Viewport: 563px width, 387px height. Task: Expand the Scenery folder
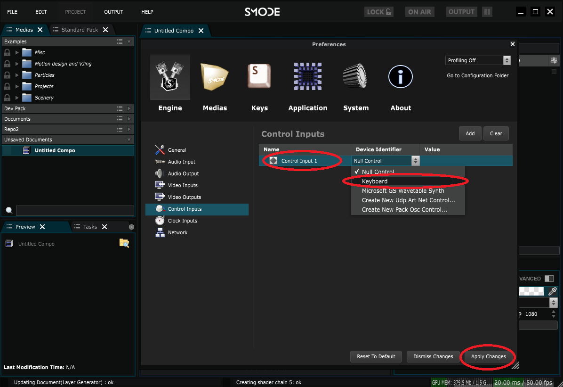[17, 98]
